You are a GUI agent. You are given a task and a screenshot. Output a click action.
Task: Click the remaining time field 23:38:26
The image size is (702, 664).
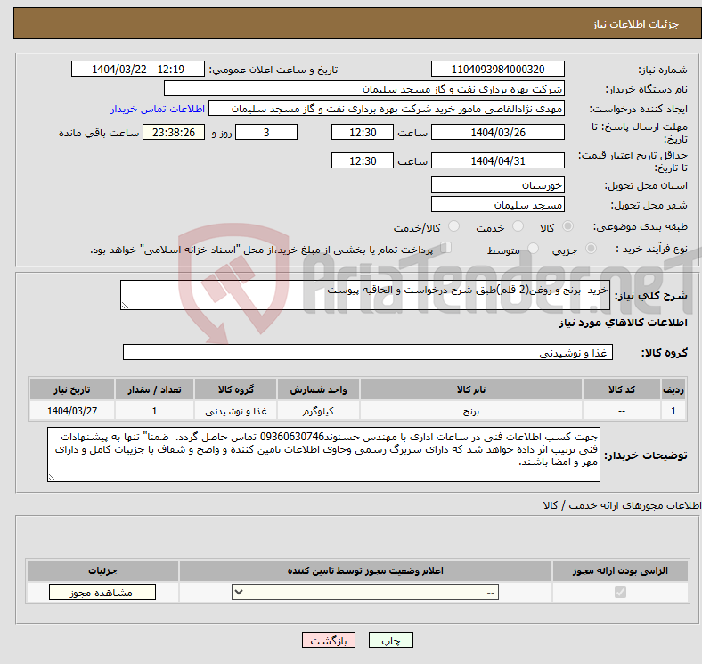pyautogui.click(x=174, y=132)
